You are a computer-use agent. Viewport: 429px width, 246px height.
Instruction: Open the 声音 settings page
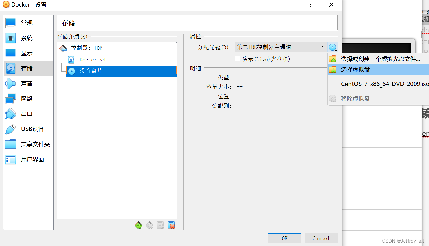coord(29,84)
